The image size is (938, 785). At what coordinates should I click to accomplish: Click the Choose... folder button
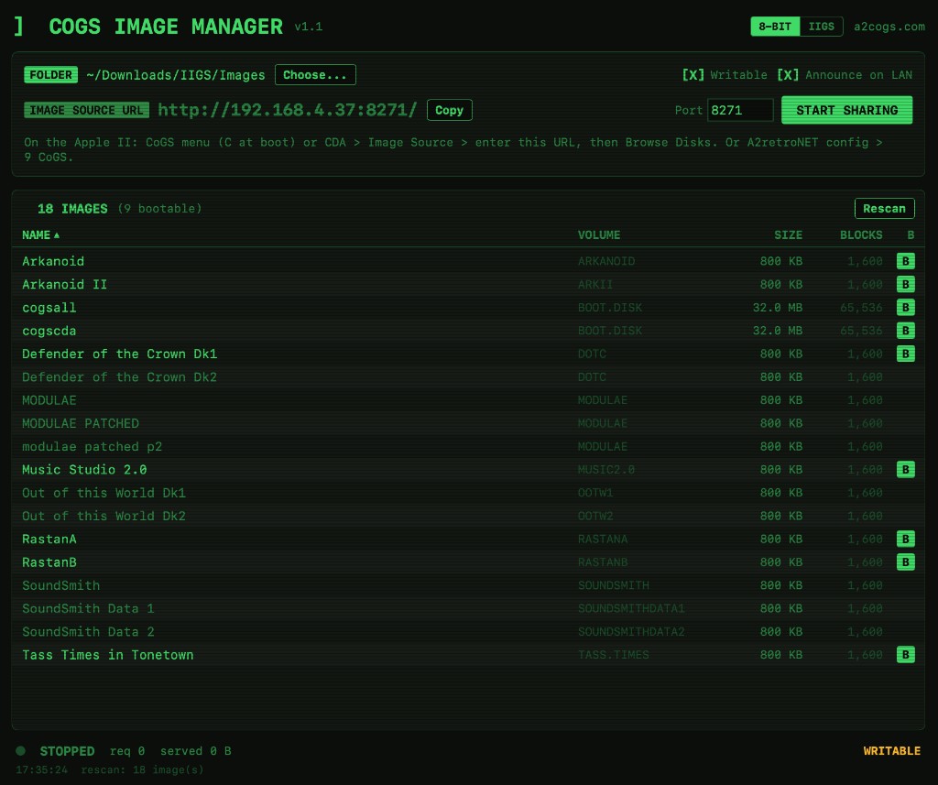[x=315, y=75]
